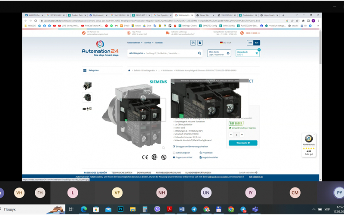Click the Trusted Shops Käuferschutz badge

(309, 145)
